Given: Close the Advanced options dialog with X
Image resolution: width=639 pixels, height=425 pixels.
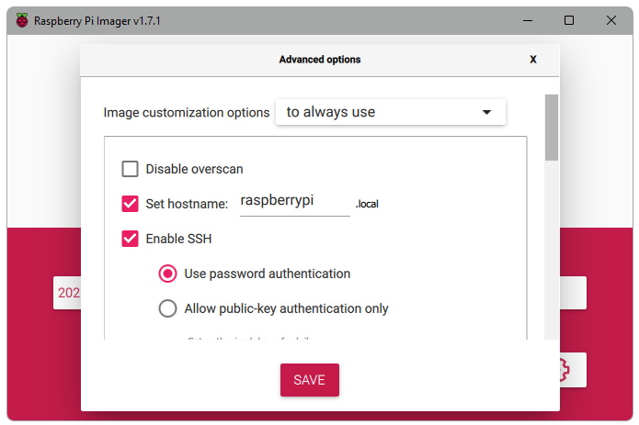Looking at the screenshot, I should pyautogui.click(x=533, y=60).
